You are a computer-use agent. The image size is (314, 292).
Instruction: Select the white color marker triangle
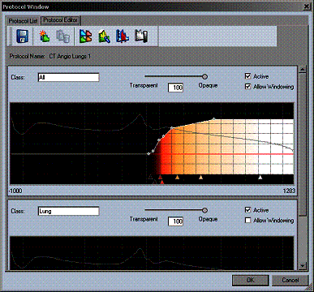260,178
